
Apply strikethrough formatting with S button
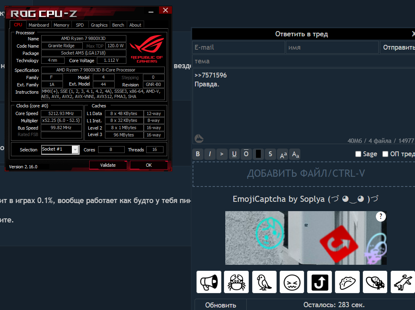[x=270, y=154]
